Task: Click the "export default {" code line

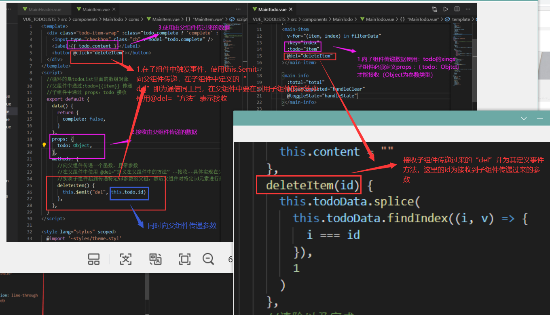Action: pyautogui.click(x=68, y=99)
